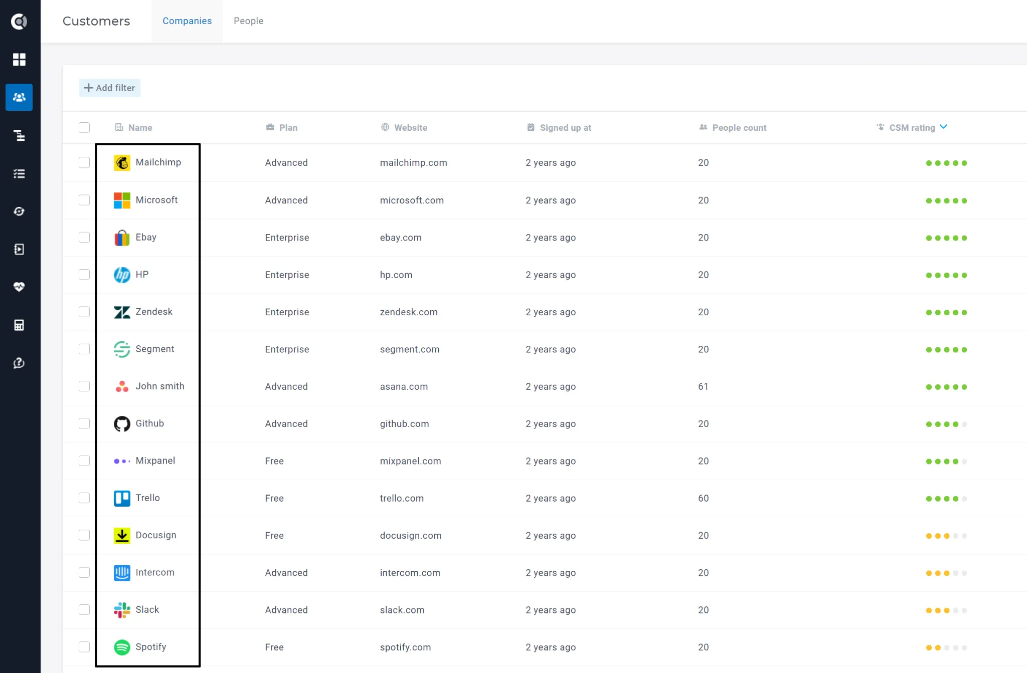The height and width of the screenshot is (673, 1027).
Task: Open the Intercom company name
Action: point(155,572)
